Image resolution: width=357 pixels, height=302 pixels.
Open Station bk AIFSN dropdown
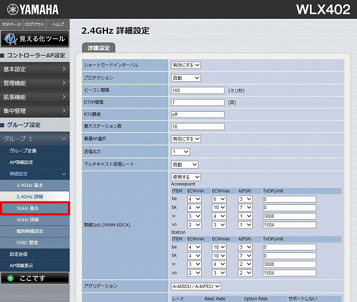pos(245,256)
